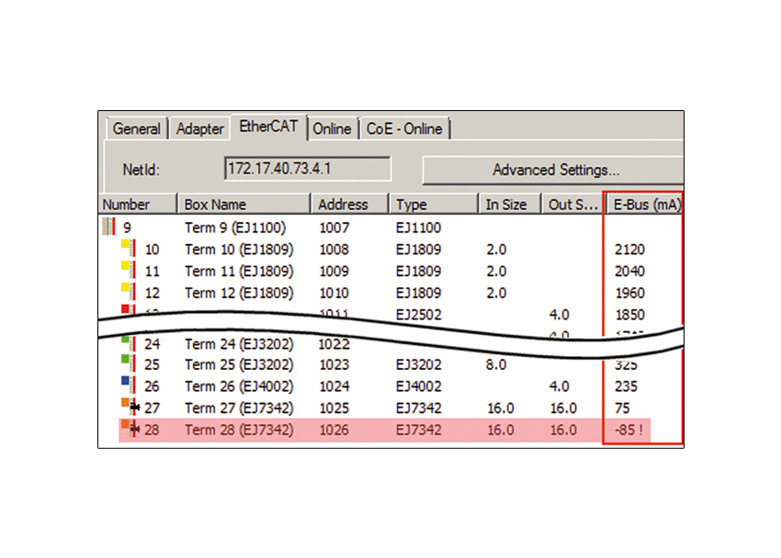The width and height of the screenshot is (781, 558).
Task: Sort by the Box Name column header
Action: point(243,205)
